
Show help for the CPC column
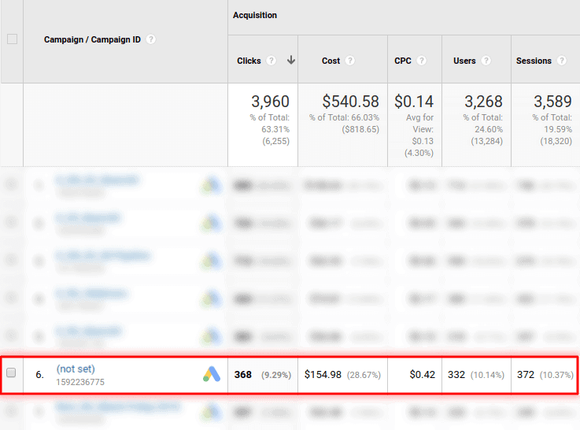click(422, 61)
